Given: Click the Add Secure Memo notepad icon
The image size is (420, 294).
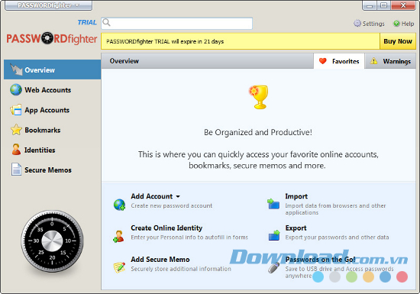Looking at the screenshot, I should [x=119, y=267].
